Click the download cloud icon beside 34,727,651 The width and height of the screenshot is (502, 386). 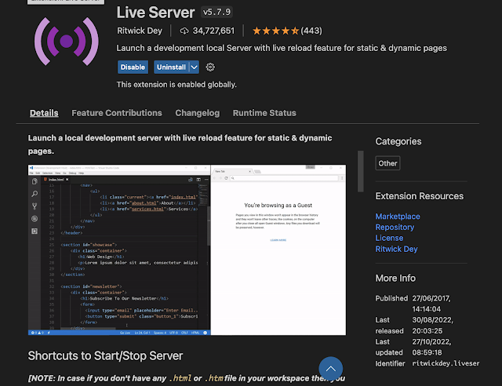pos(184,31)
